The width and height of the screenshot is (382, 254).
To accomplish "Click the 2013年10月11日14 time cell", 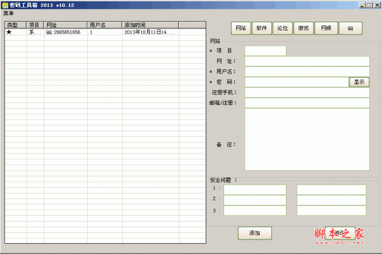I will click(x=148, y=32).
